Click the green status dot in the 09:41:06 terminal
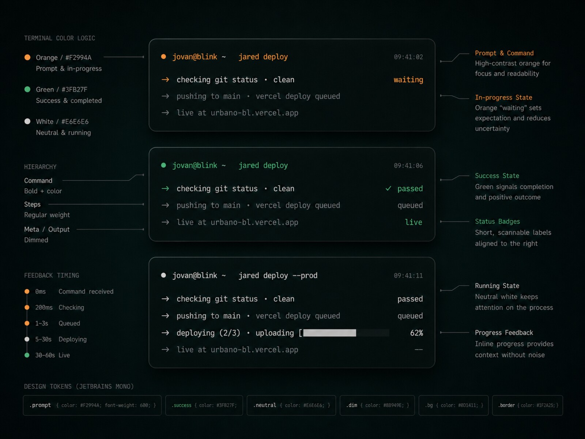 pos(163,165)
